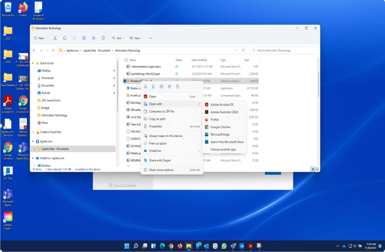The height and width of the screenshot is (252, 385).
Task: Open Search from the taskbar magnifier
Action: coord(136,246)
